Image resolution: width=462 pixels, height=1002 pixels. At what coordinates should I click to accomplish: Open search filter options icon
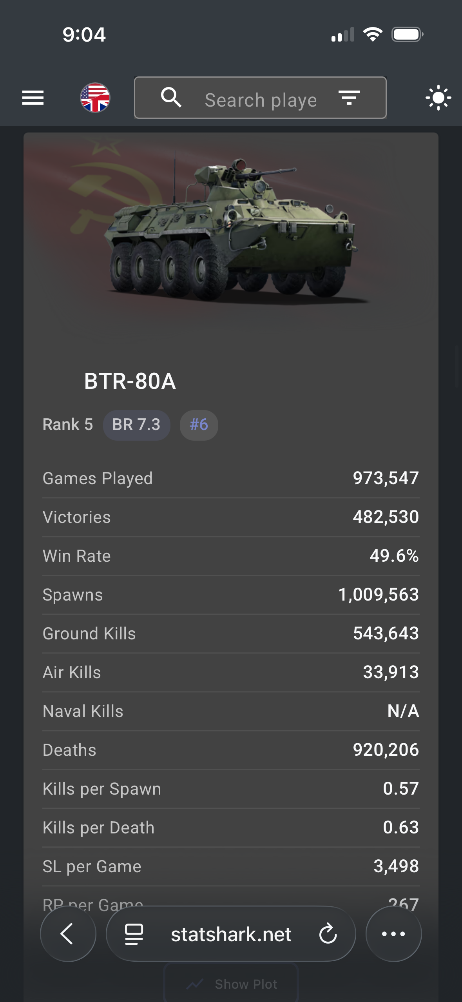[x=349, y=98]
